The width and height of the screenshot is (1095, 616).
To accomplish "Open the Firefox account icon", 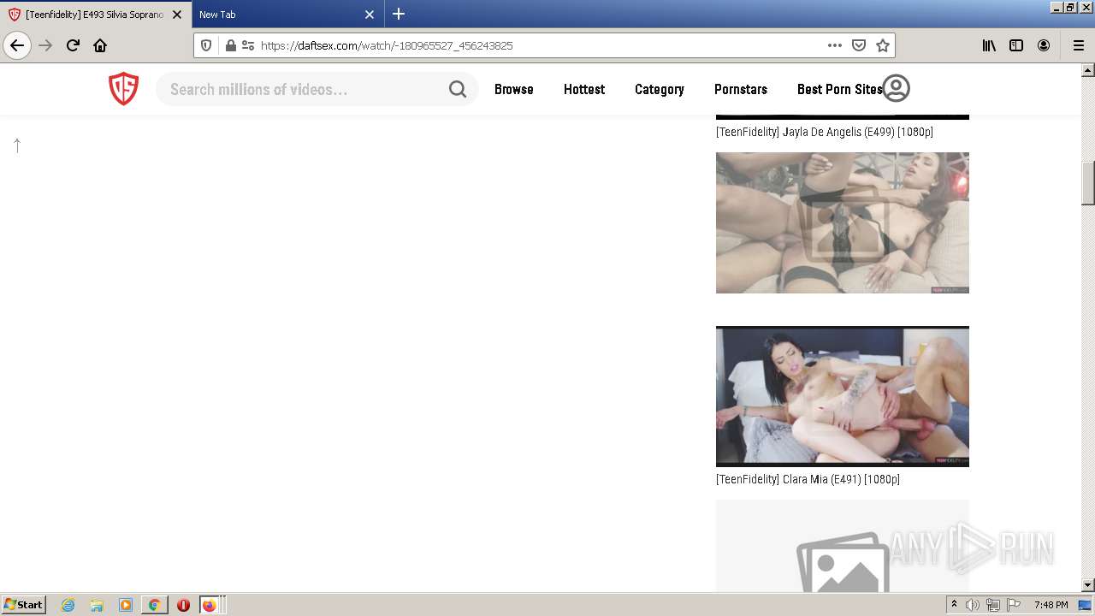I will [x=1044, y=45].
